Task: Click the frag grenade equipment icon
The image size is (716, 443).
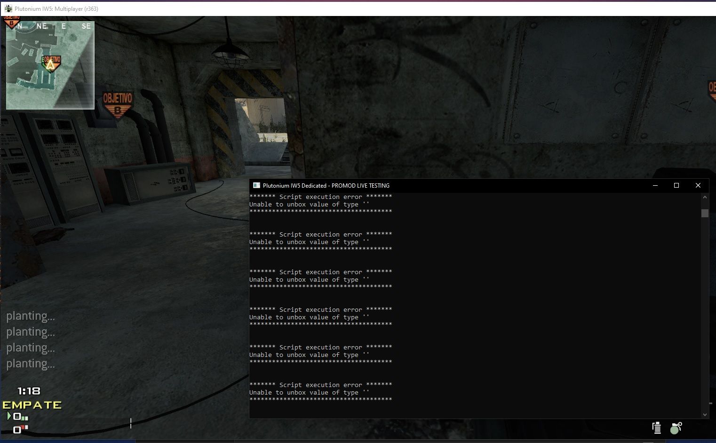Action: pos(676,428)
